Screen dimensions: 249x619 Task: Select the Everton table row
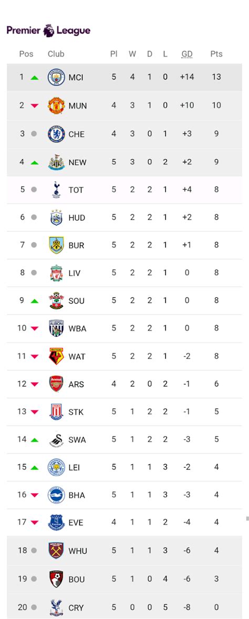click(124, 522)
